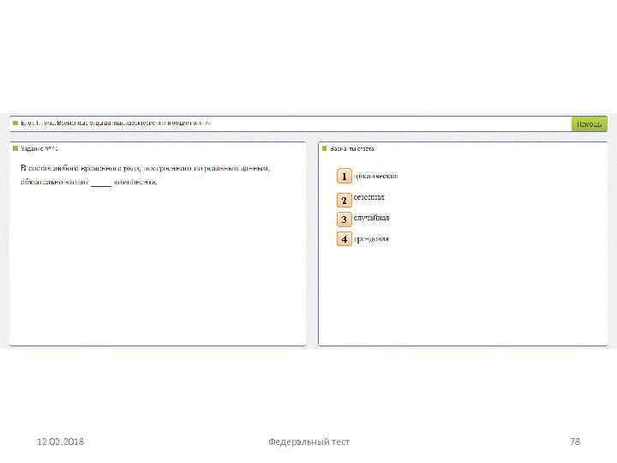Select answer option 2 'сезонная'
Image resolution: width=617 pixels, height=463 pixels.
[x=344, y=200]
